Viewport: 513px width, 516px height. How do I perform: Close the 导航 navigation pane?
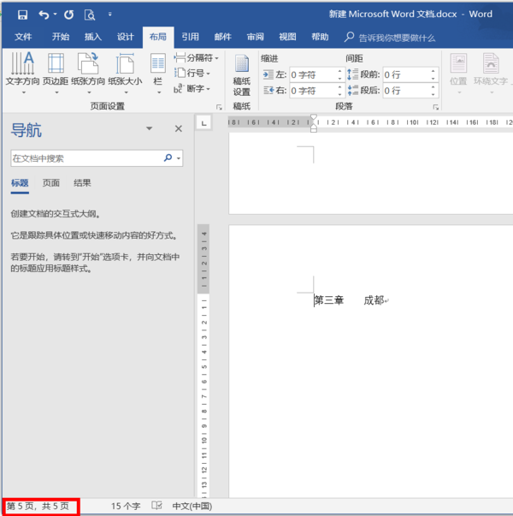click(178, 128)
